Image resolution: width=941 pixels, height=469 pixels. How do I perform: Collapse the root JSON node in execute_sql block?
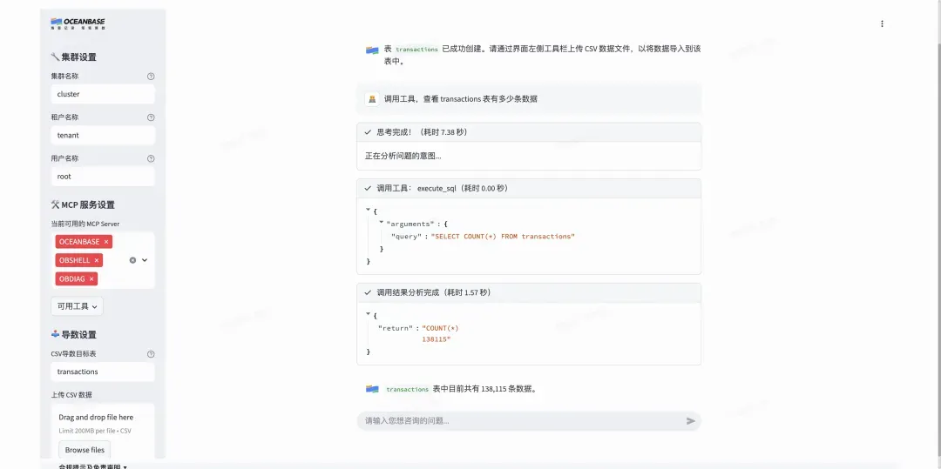click(x=368, y=211)
